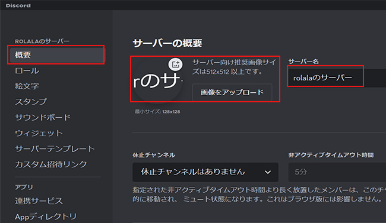386x223 pixels.
Task: Click the server icon avatar thumbnail
Action: (157, 81)
